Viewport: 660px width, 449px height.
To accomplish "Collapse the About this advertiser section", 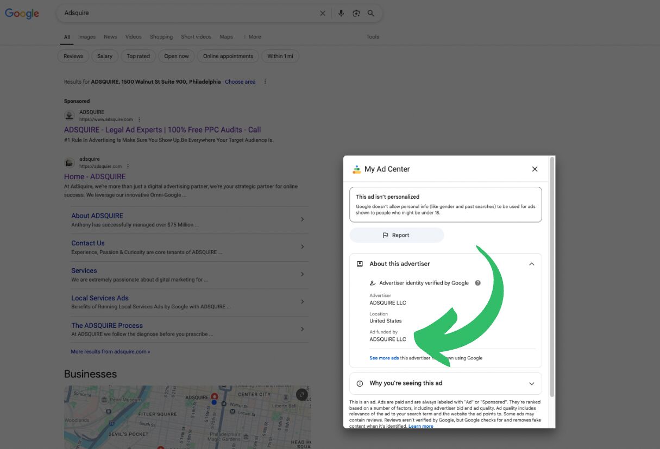I will (531, 263).
